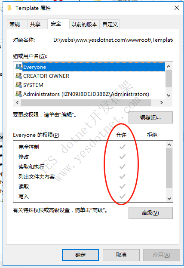Viewport: 184px width, 268px height.
Task: Click the allow checkmark for 完全控制
Action: coord(123,147)
